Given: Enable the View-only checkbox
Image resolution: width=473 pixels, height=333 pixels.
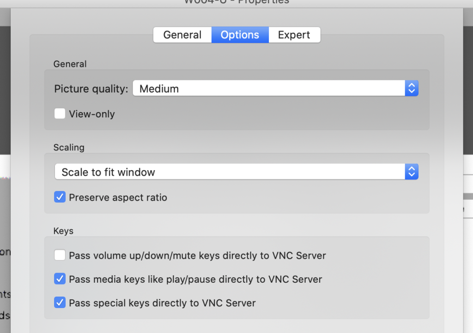Looking at the screenshot, I should click(60, 114).
